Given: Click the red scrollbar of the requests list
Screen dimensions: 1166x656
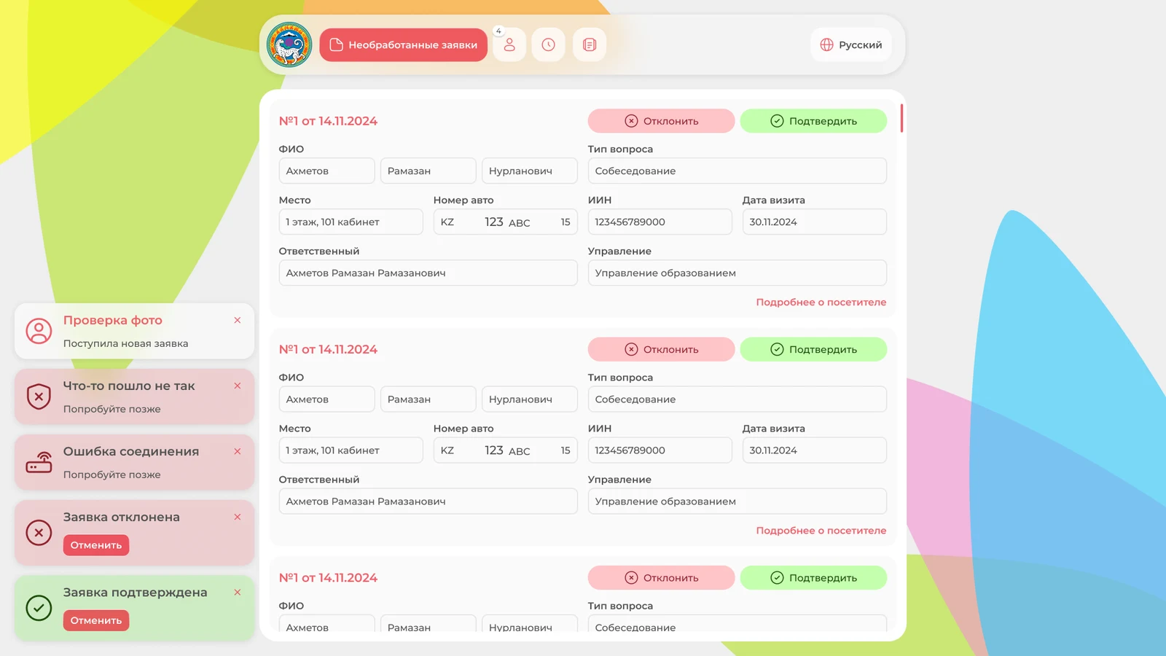Looking at the screenshot, I should coord(901,118).
